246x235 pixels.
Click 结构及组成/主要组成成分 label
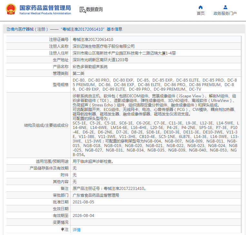[x=46, y=125]
